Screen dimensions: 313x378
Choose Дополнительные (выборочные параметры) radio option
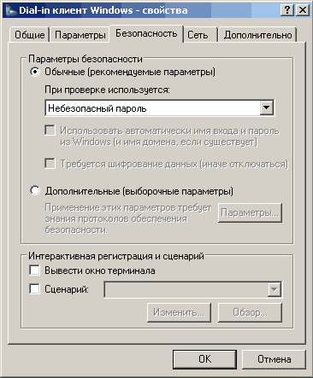(x=35, y=191)
